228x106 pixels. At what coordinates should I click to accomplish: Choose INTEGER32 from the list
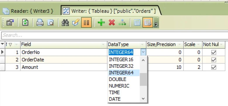(x=124, y=66)
